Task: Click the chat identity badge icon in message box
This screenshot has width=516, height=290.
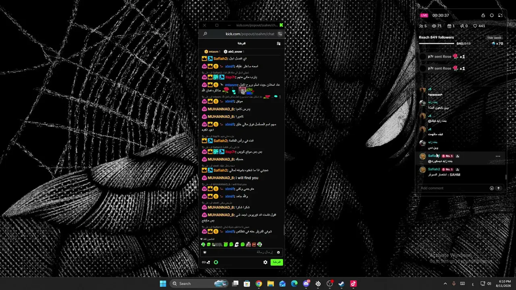Action: [205, 253]
